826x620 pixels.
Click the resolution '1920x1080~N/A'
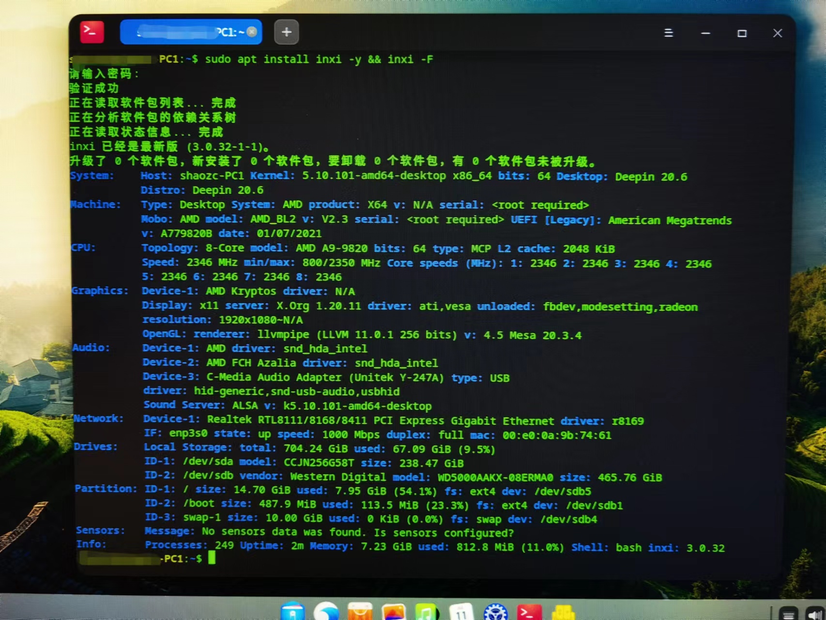click(x=261, y=320)
